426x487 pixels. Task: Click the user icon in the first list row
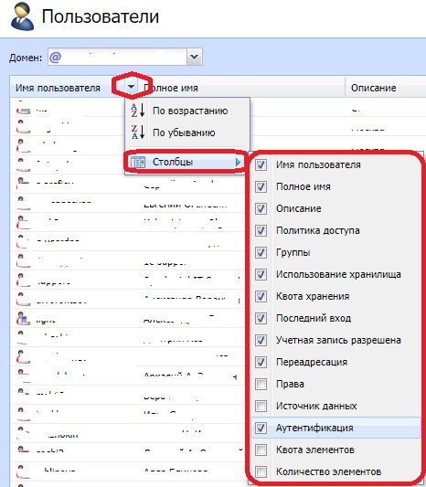pos(23,110)
